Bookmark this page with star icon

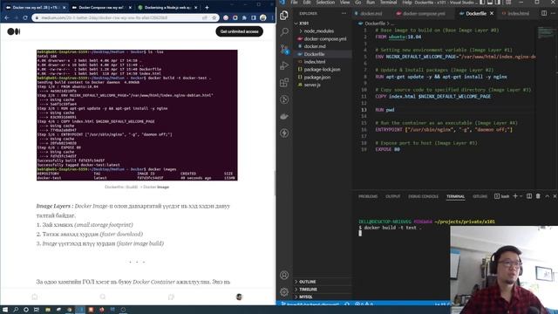pos(214,17)
